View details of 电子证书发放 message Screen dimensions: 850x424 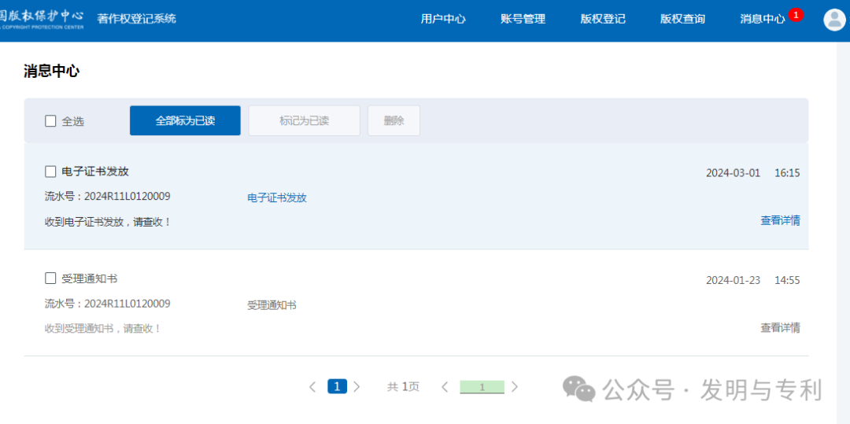(780, 220)
